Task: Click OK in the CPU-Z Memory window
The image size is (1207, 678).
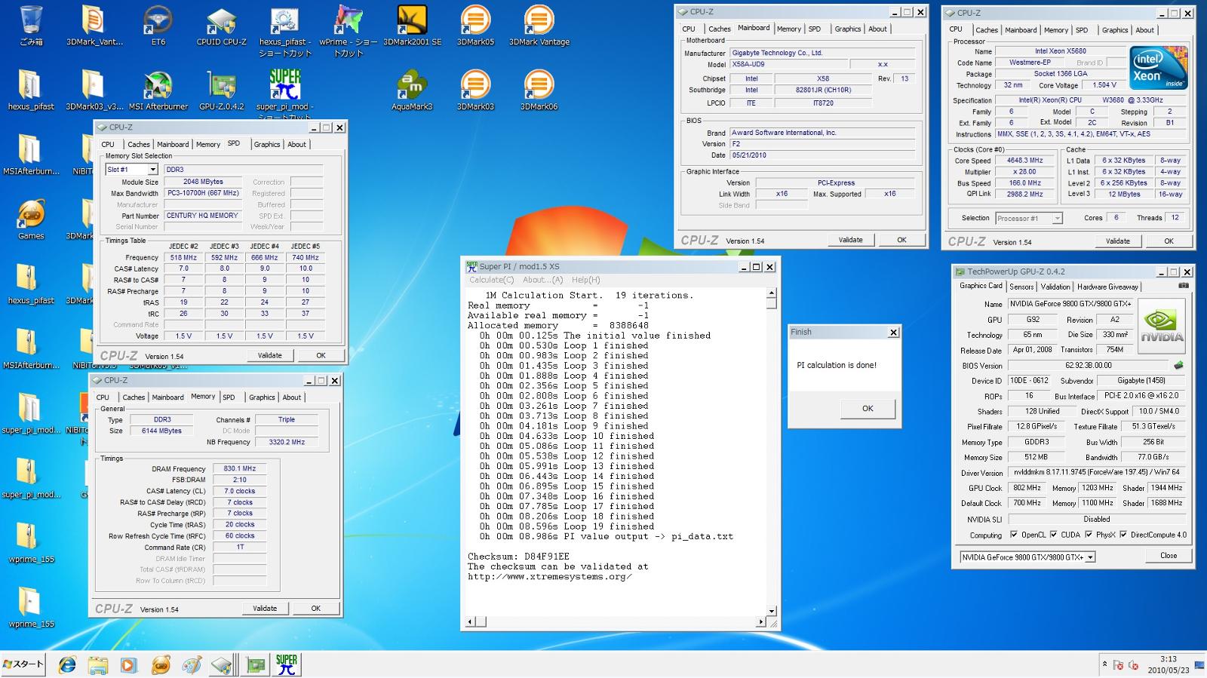Action: (315, 608)
